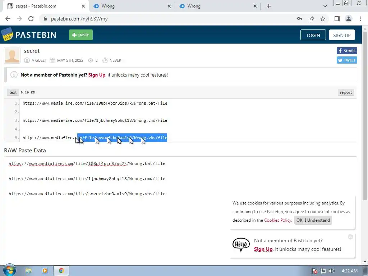
Task: Open Sign Up link in member notice
Action: pyautogui.click(x=97, y=75)
